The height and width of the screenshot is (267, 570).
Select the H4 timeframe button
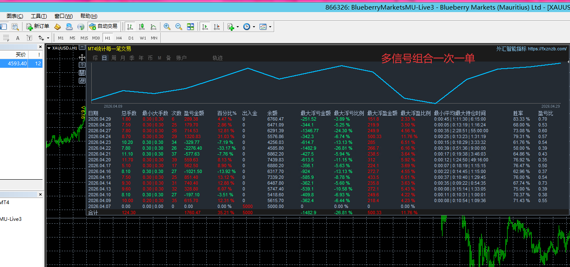[x=119, y=38]
